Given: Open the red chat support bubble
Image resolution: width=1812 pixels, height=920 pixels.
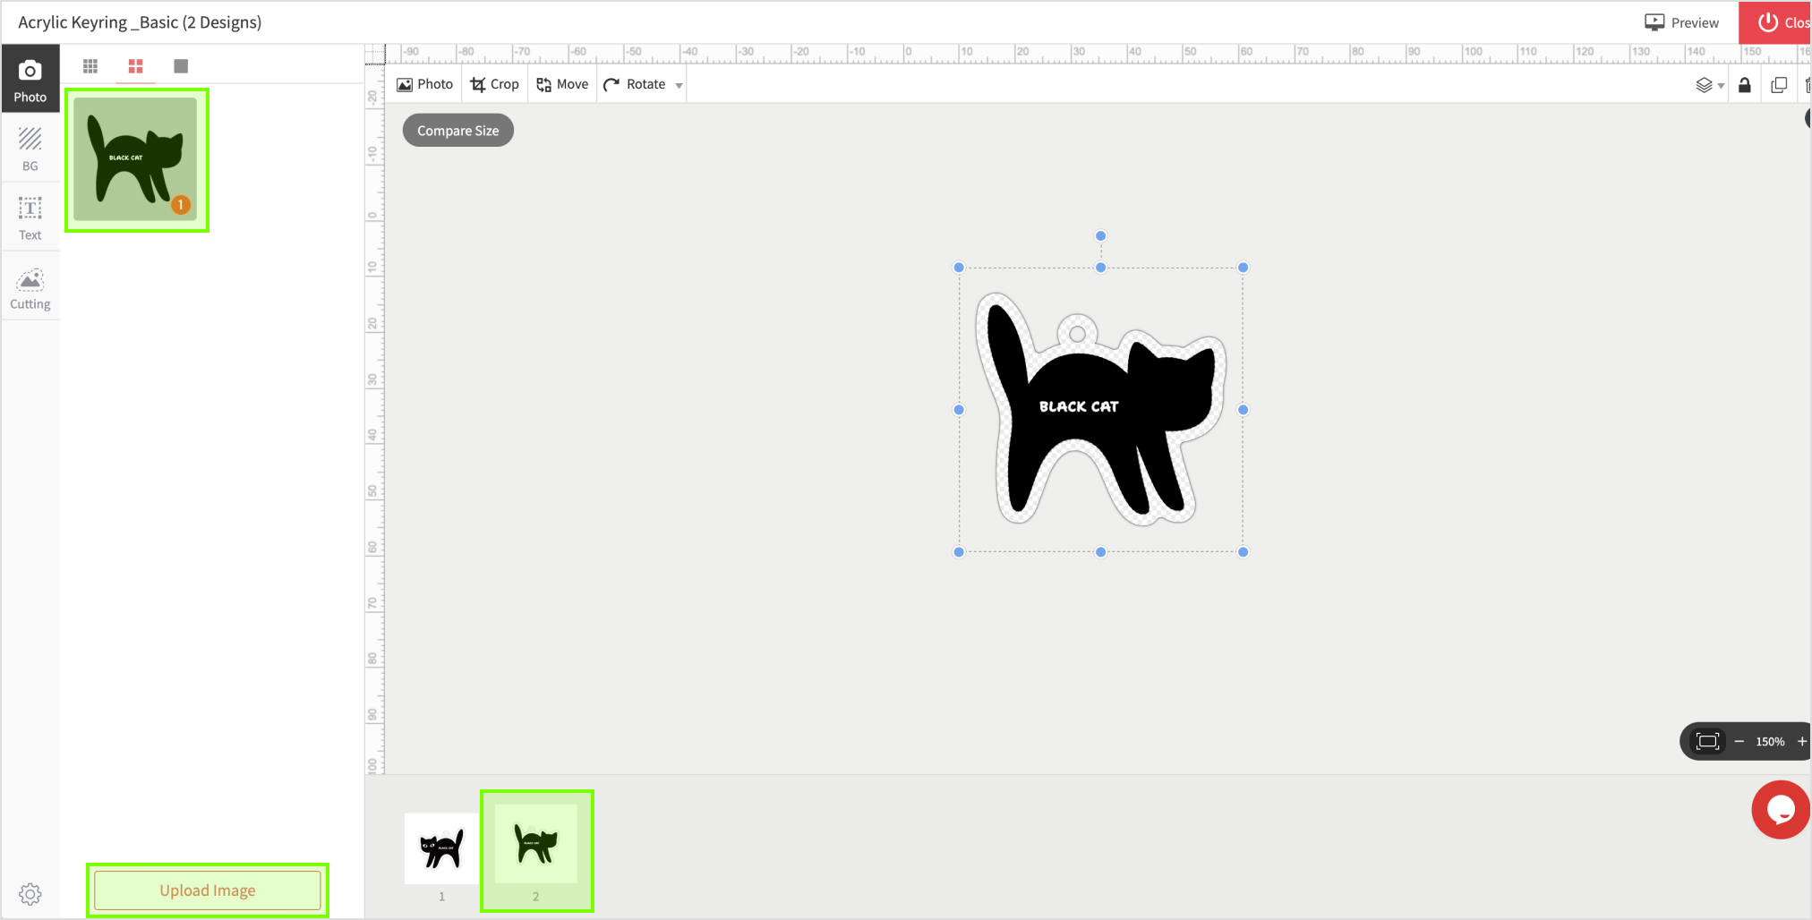Looking at the screenshot, I should [1780, 809].
